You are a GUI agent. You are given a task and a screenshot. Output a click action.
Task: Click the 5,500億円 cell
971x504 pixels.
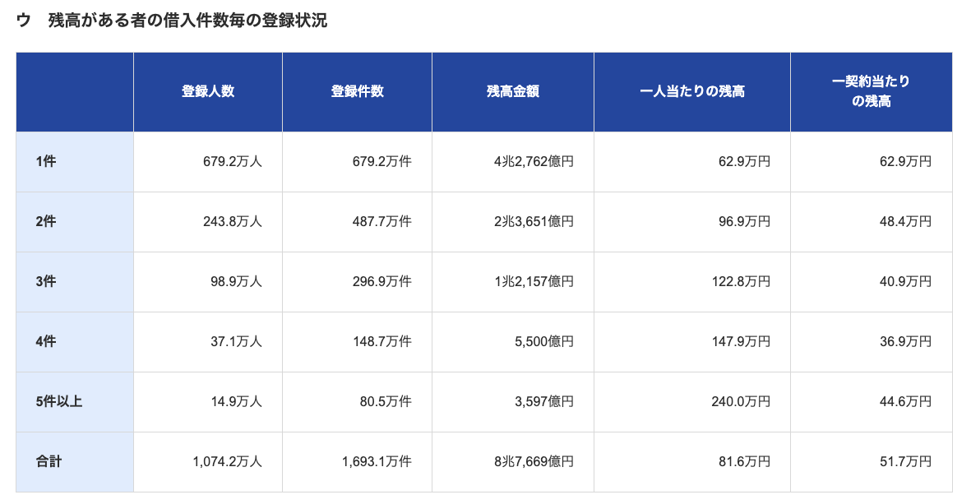coord(513,342)
